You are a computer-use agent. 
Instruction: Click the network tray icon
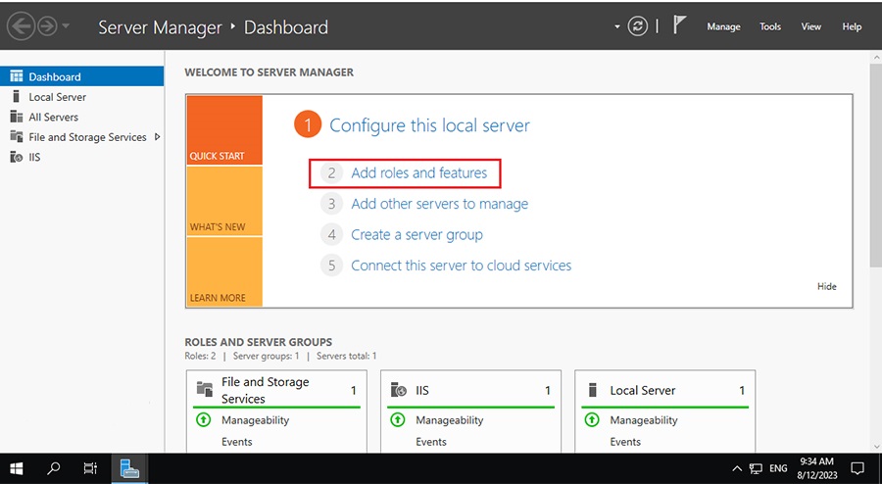point(756,469)
